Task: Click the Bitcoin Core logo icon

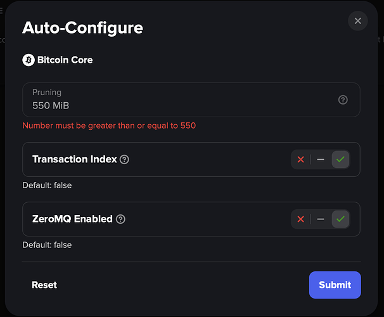Action: pos(29,60)
